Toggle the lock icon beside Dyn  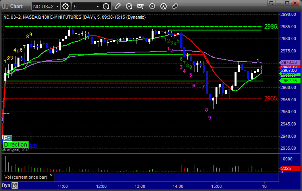(x=15, y=185)
